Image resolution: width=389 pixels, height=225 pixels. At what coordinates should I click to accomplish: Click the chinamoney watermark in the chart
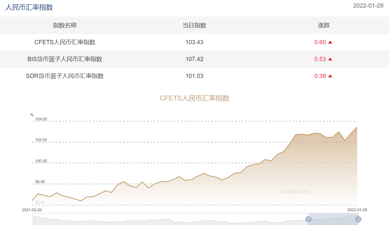[x=295, y=192]
